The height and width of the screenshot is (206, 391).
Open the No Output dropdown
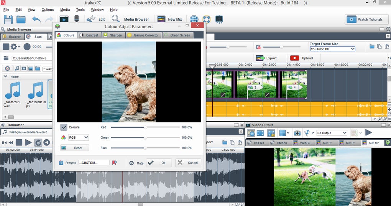[332, 133]
